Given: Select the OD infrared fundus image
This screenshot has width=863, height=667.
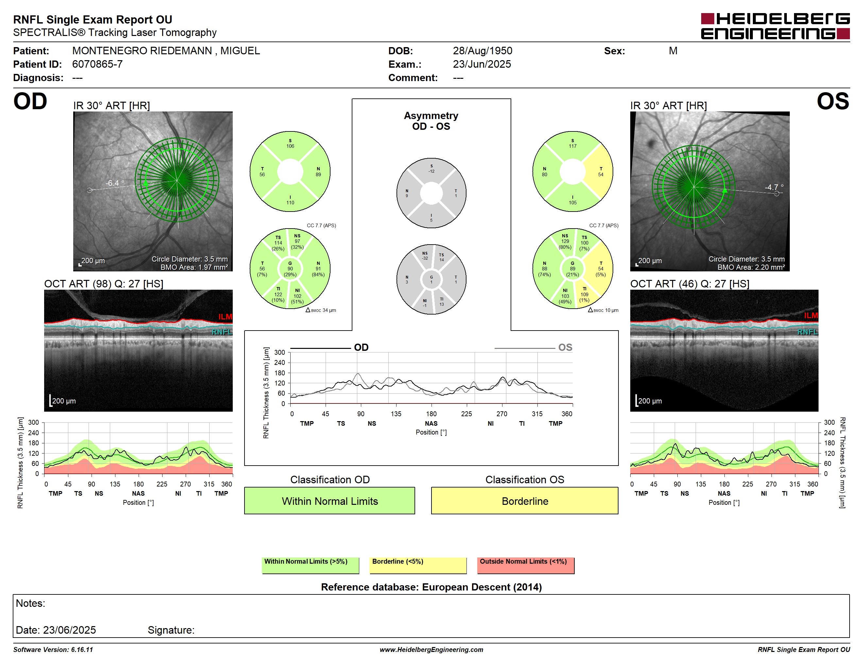Looking at the screenshot, I should (x=153, y=191).
